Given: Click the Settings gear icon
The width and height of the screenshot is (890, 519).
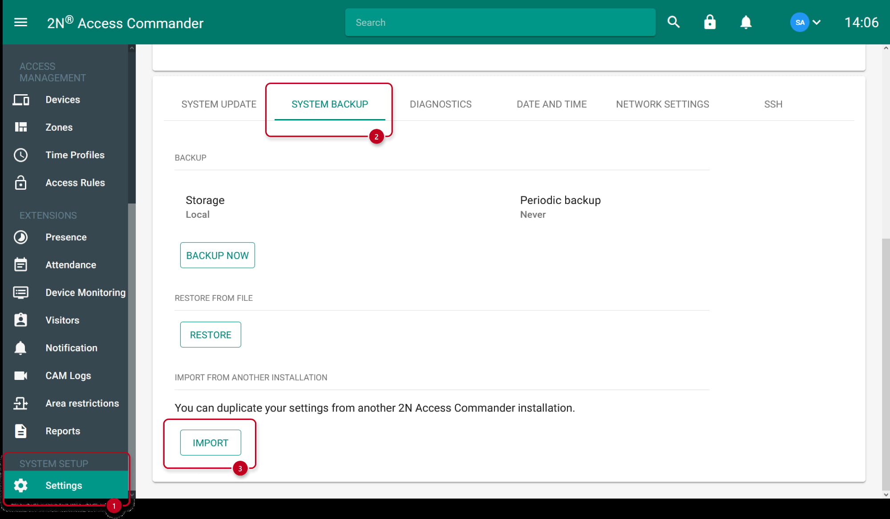Looking at the screenshot, I should pos(20,485).
